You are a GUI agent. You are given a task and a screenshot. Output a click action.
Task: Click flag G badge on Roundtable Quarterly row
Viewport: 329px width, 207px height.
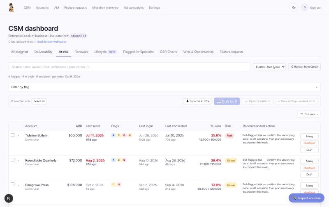pos(124,160)
